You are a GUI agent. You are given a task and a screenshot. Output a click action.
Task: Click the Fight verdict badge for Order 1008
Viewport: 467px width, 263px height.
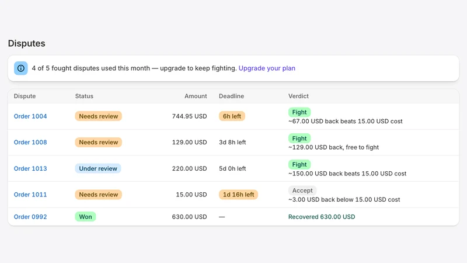[x=299, y=139]
